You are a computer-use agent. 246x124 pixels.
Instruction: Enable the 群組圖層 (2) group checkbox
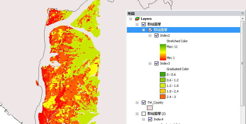coord(144,114)
